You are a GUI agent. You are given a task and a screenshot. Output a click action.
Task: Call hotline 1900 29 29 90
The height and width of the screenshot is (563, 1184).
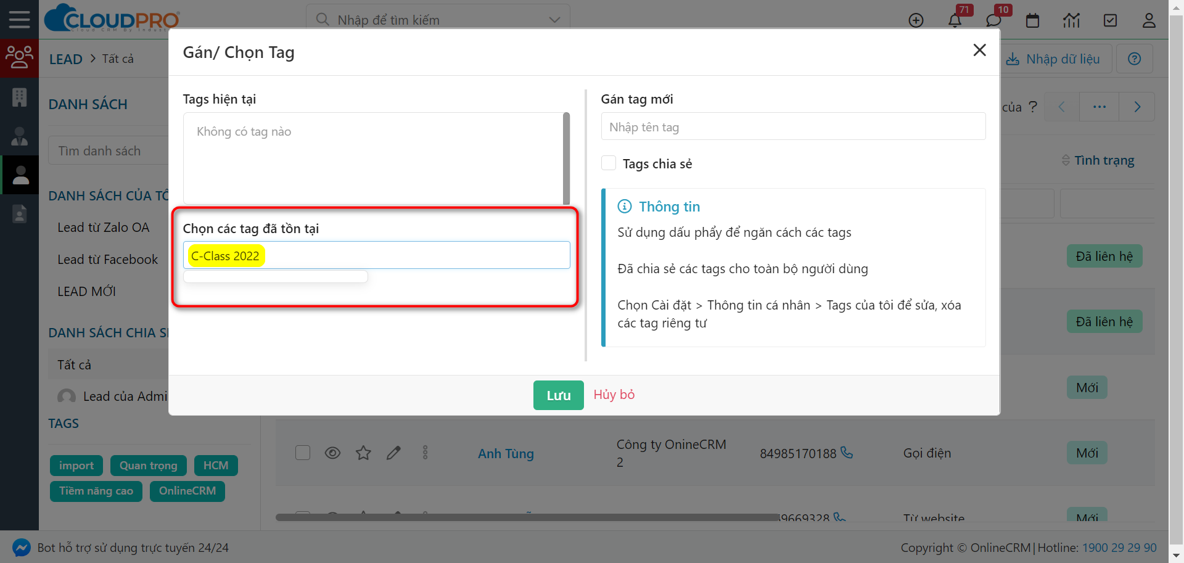[x=1119, y=548]
